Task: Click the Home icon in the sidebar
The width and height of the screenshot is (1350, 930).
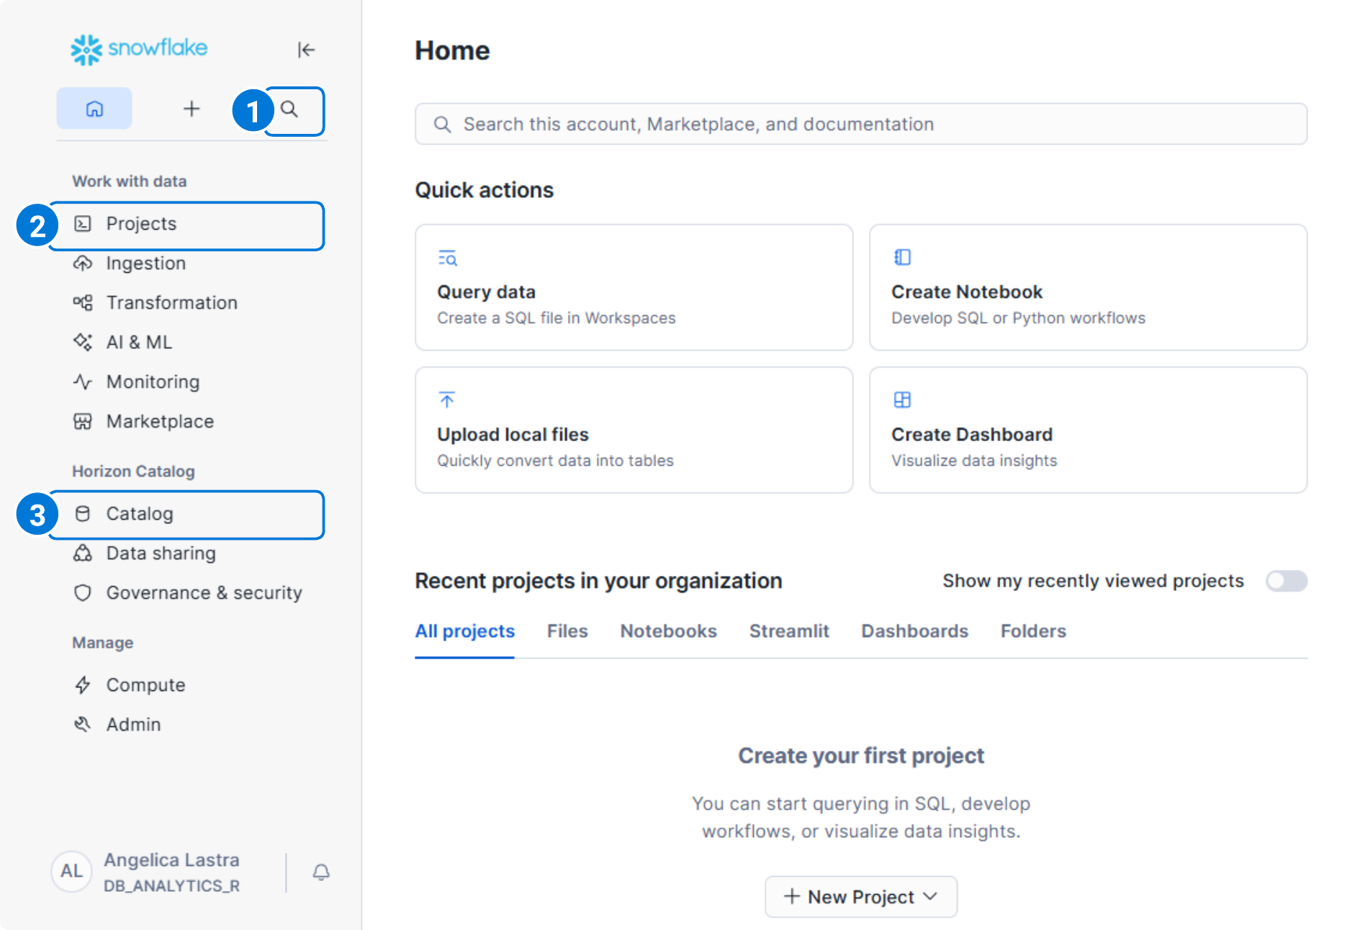Action: pos(94,108)
